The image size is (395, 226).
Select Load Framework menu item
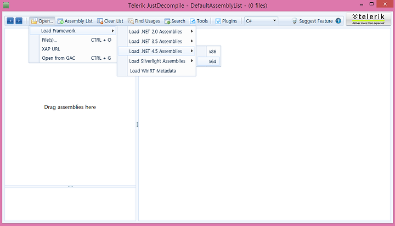point(73,31)
